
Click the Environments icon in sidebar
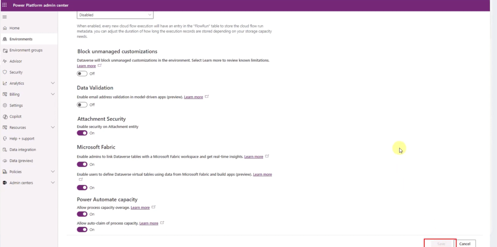pyautogui.click(x=5, y=39)
